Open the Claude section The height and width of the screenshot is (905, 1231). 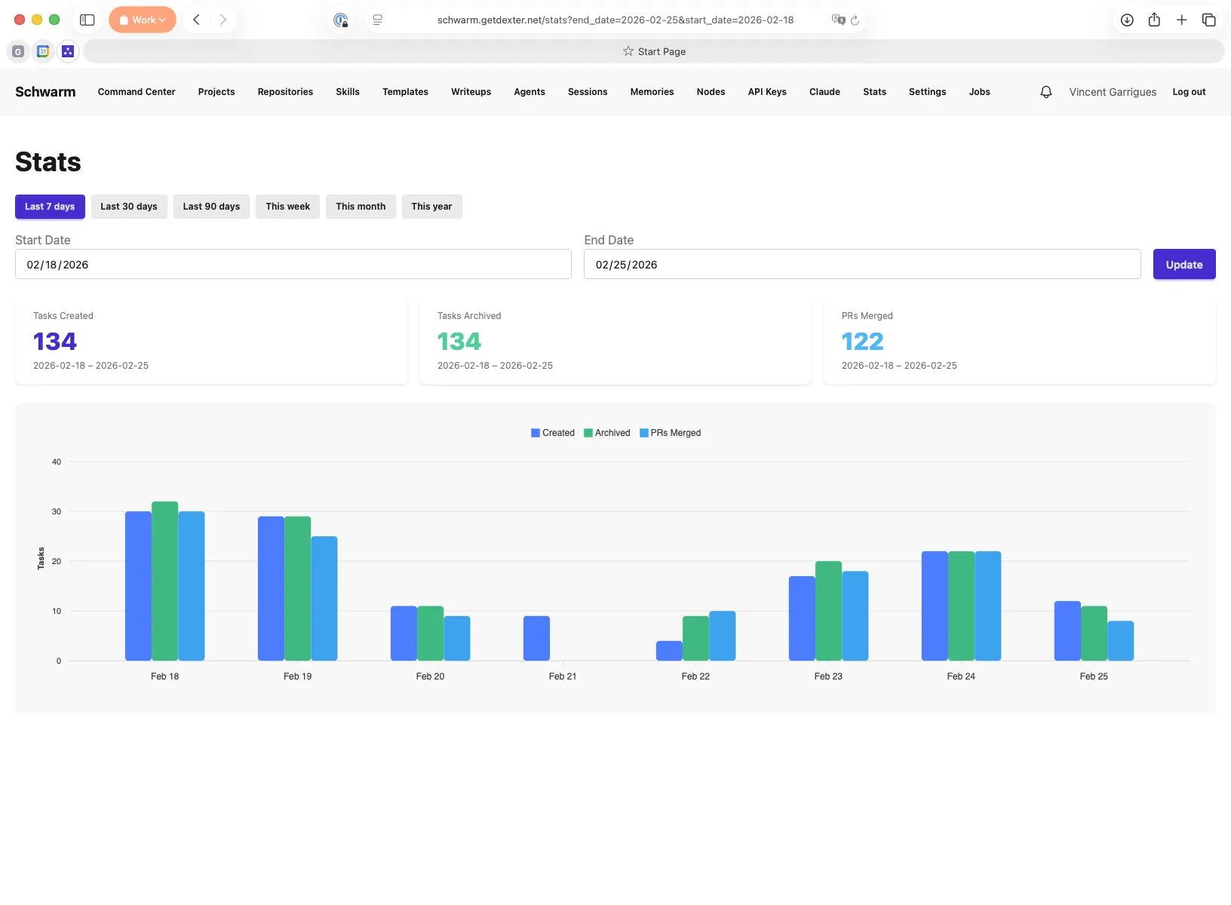pos(824,91)
